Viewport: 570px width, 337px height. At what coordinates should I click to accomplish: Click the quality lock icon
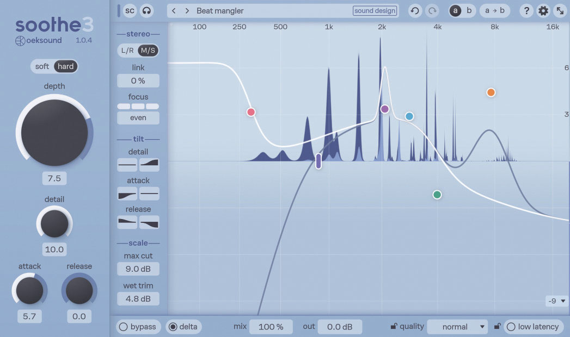tap(394, 327)
